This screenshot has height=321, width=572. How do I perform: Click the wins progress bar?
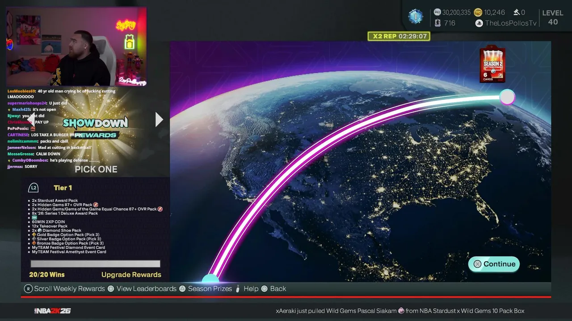(x=95, y=263)
